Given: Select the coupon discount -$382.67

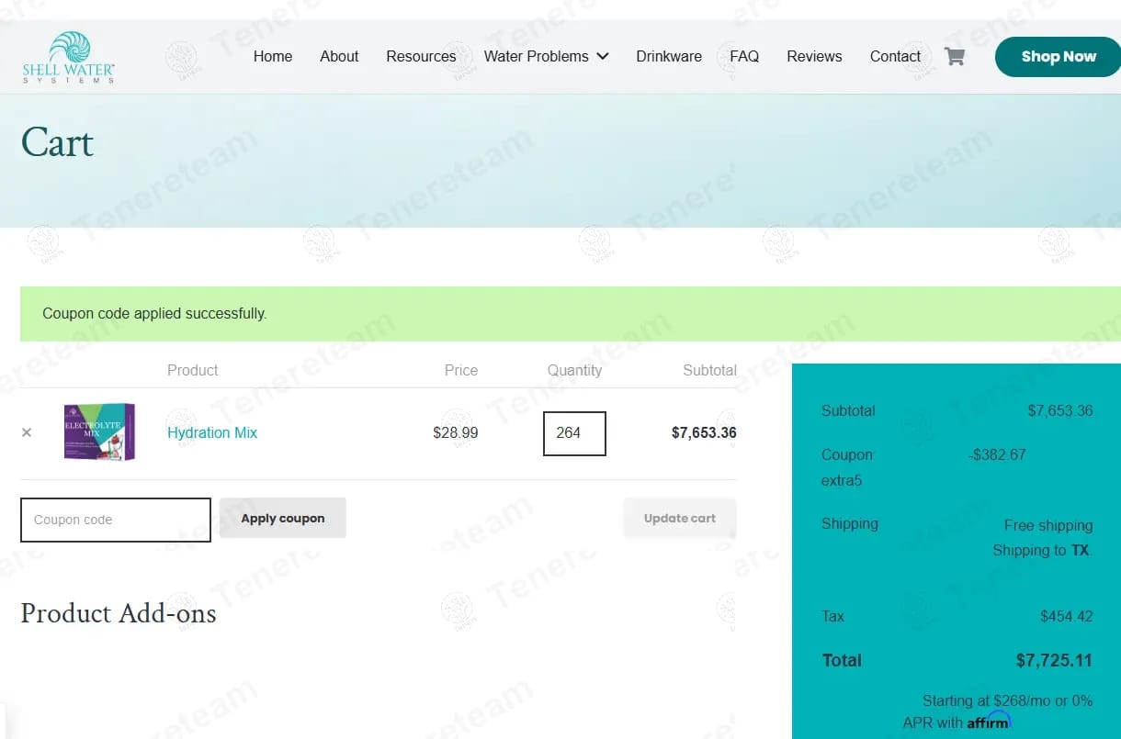Looking at the screenshot, I should [997, 454].
